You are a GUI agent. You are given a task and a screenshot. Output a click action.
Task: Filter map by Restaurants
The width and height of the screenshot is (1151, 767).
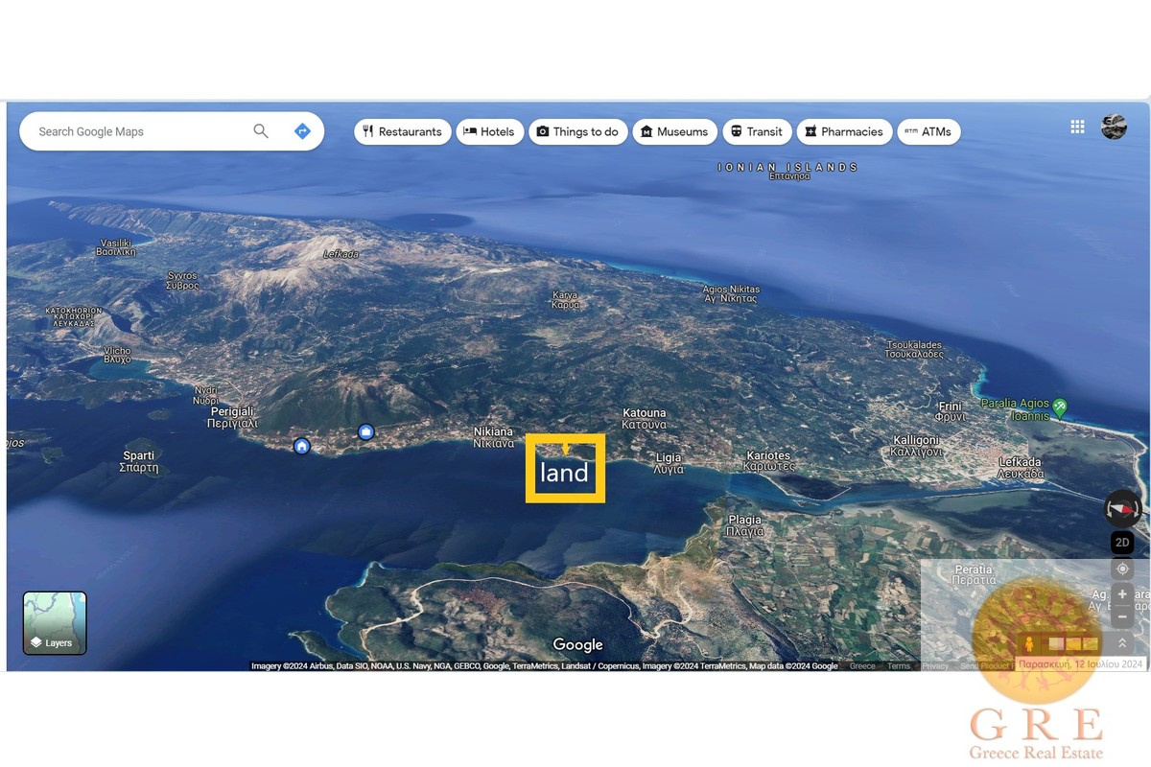(x=402, y=132)
